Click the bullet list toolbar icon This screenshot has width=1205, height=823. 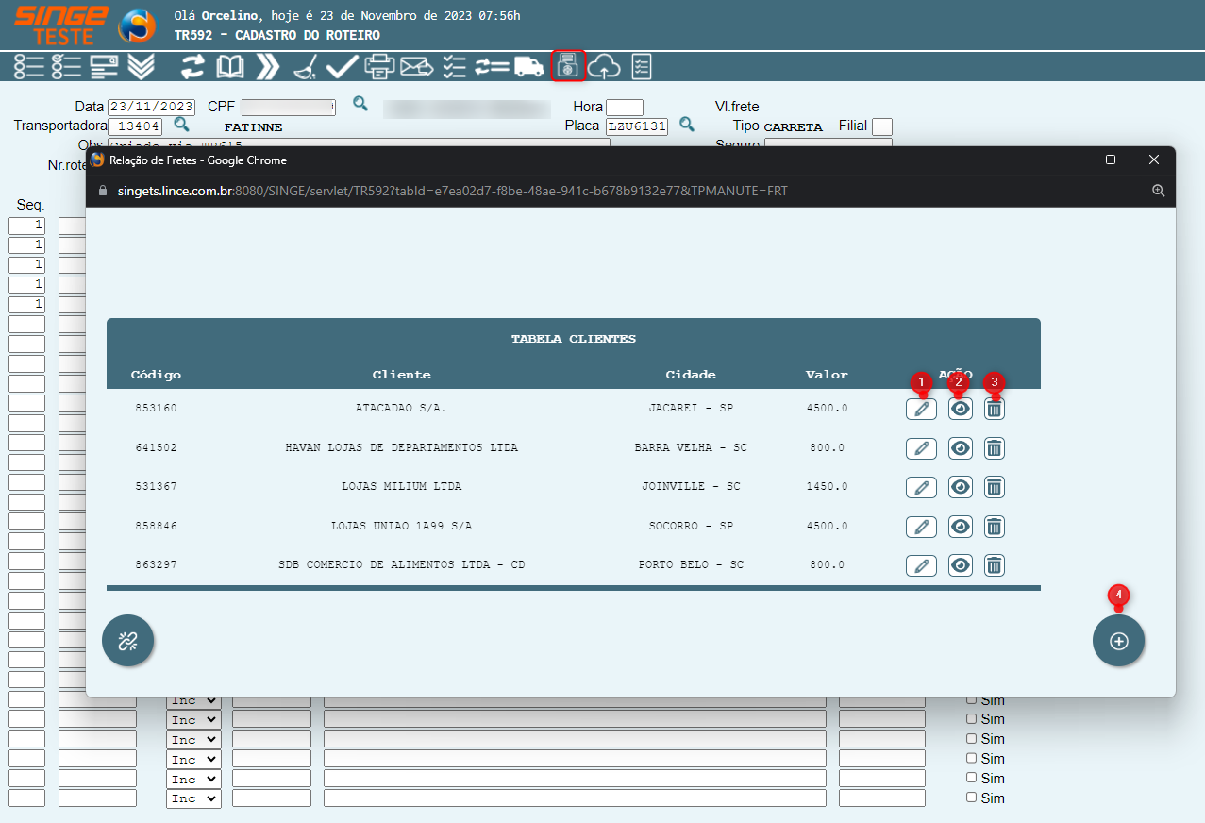click(29, 66)
